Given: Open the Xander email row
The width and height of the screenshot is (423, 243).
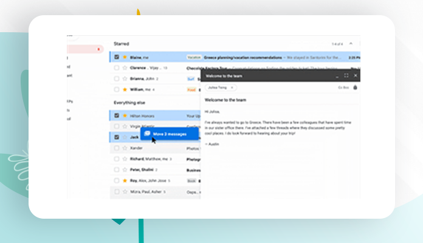Looking at the screenshot, I should pos(155,148).
